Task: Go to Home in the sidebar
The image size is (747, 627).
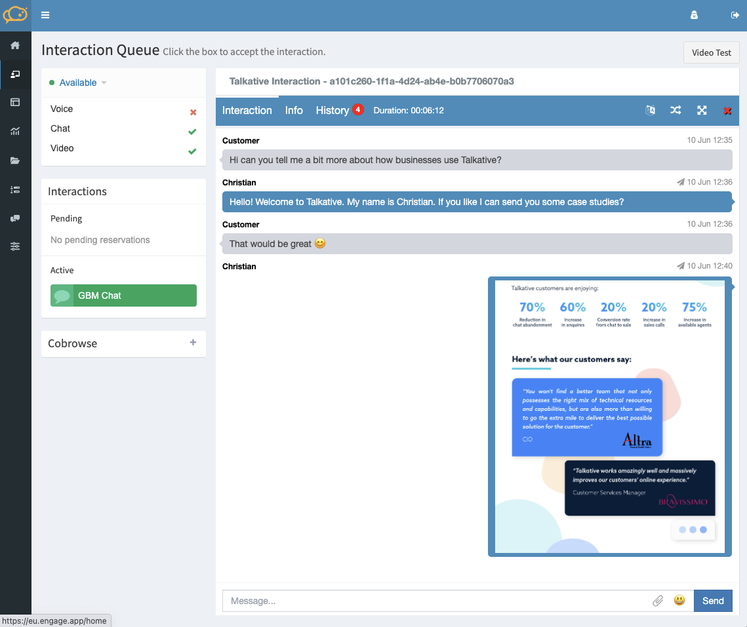Action: point(15,45)
